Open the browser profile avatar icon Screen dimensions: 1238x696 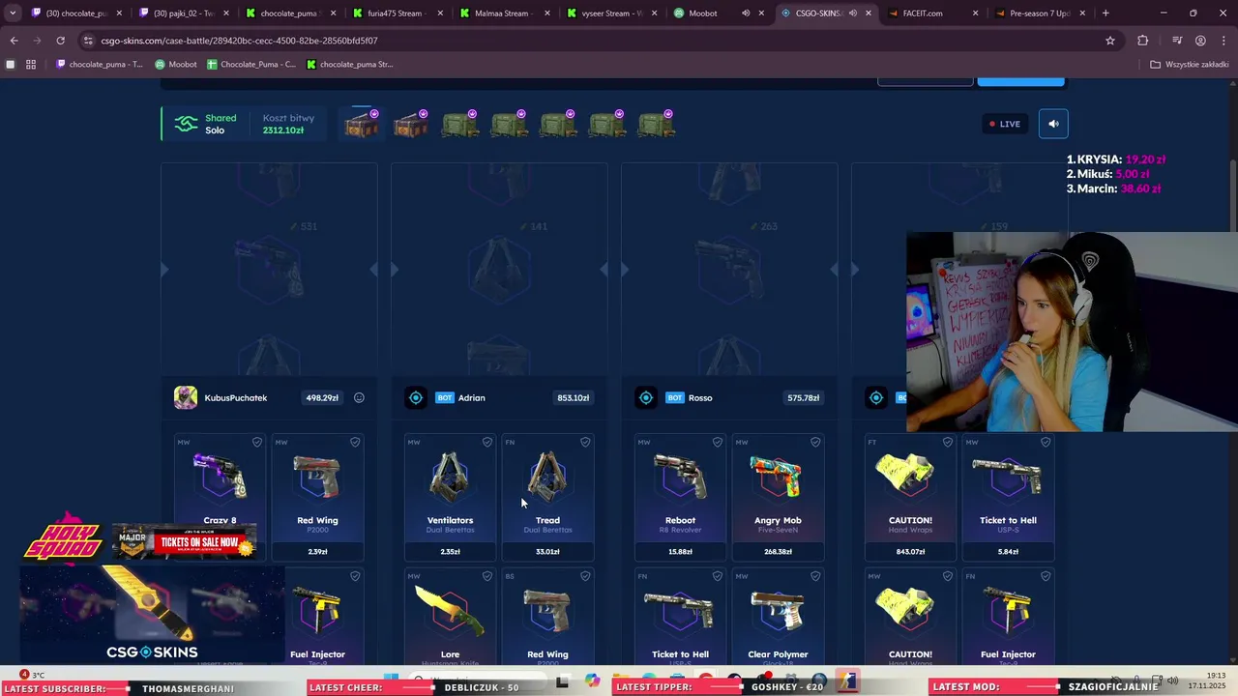click(1200, 41)
